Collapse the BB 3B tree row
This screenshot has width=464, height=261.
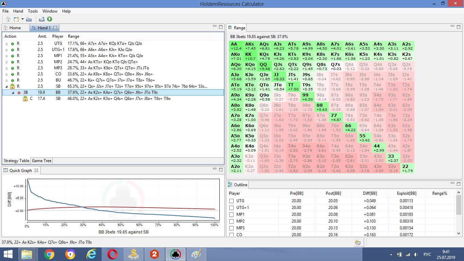pos(13,92)
